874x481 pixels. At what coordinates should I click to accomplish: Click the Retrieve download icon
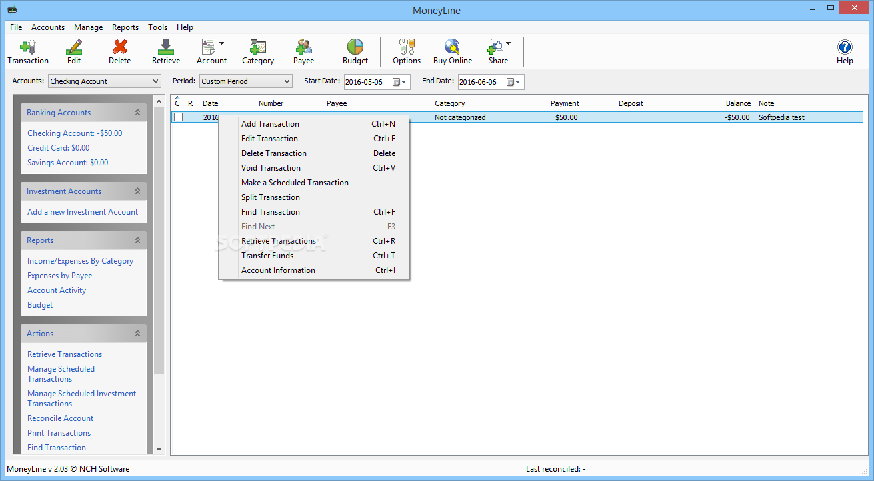[166, 47]
